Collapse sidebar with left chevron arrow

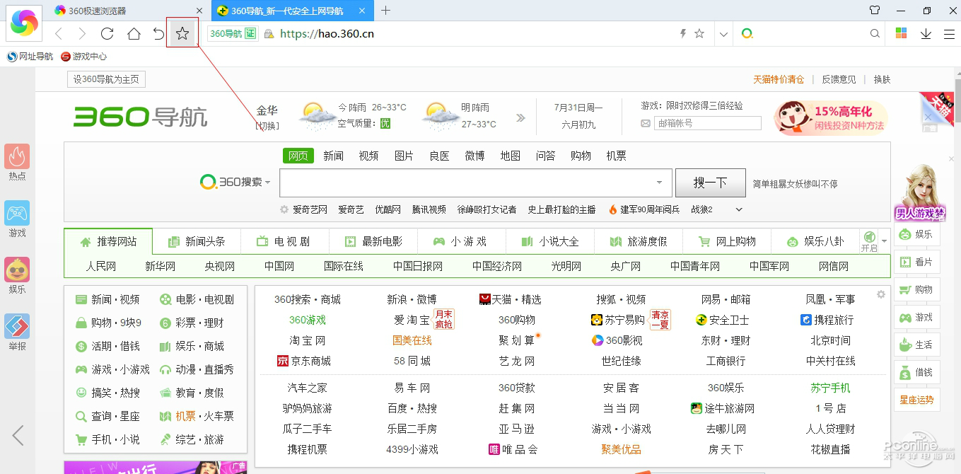point(18,435)
